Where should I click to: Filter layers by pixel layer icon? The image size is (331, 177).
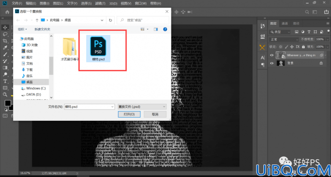[297, 32]
